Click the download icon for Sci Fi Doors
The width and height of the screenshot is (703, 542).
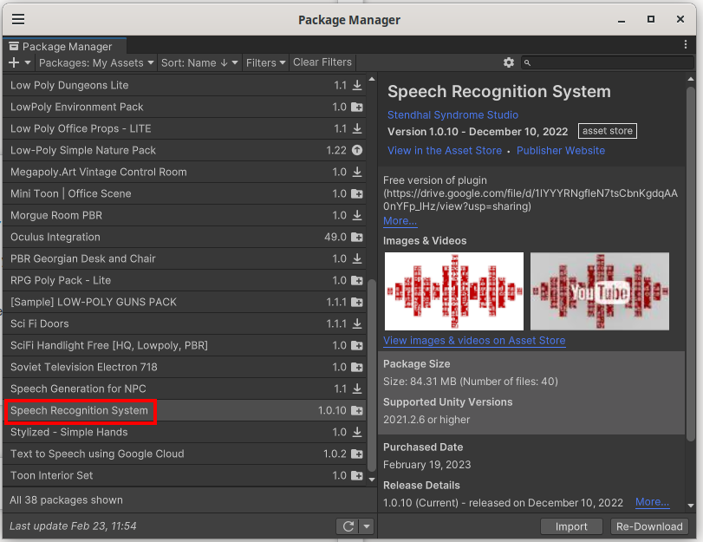tap(356, 323)
